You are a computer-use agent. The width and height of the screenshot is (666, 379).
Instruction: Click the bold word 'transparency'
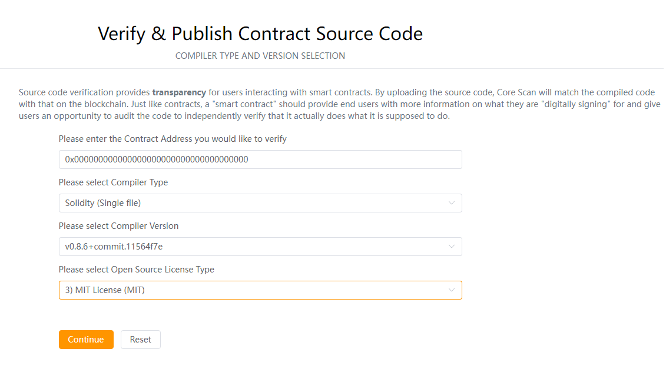(x=179, y=92)
